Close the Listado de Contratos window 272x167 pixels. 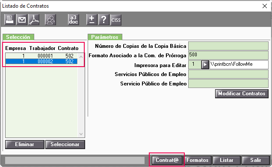point(265,6)
